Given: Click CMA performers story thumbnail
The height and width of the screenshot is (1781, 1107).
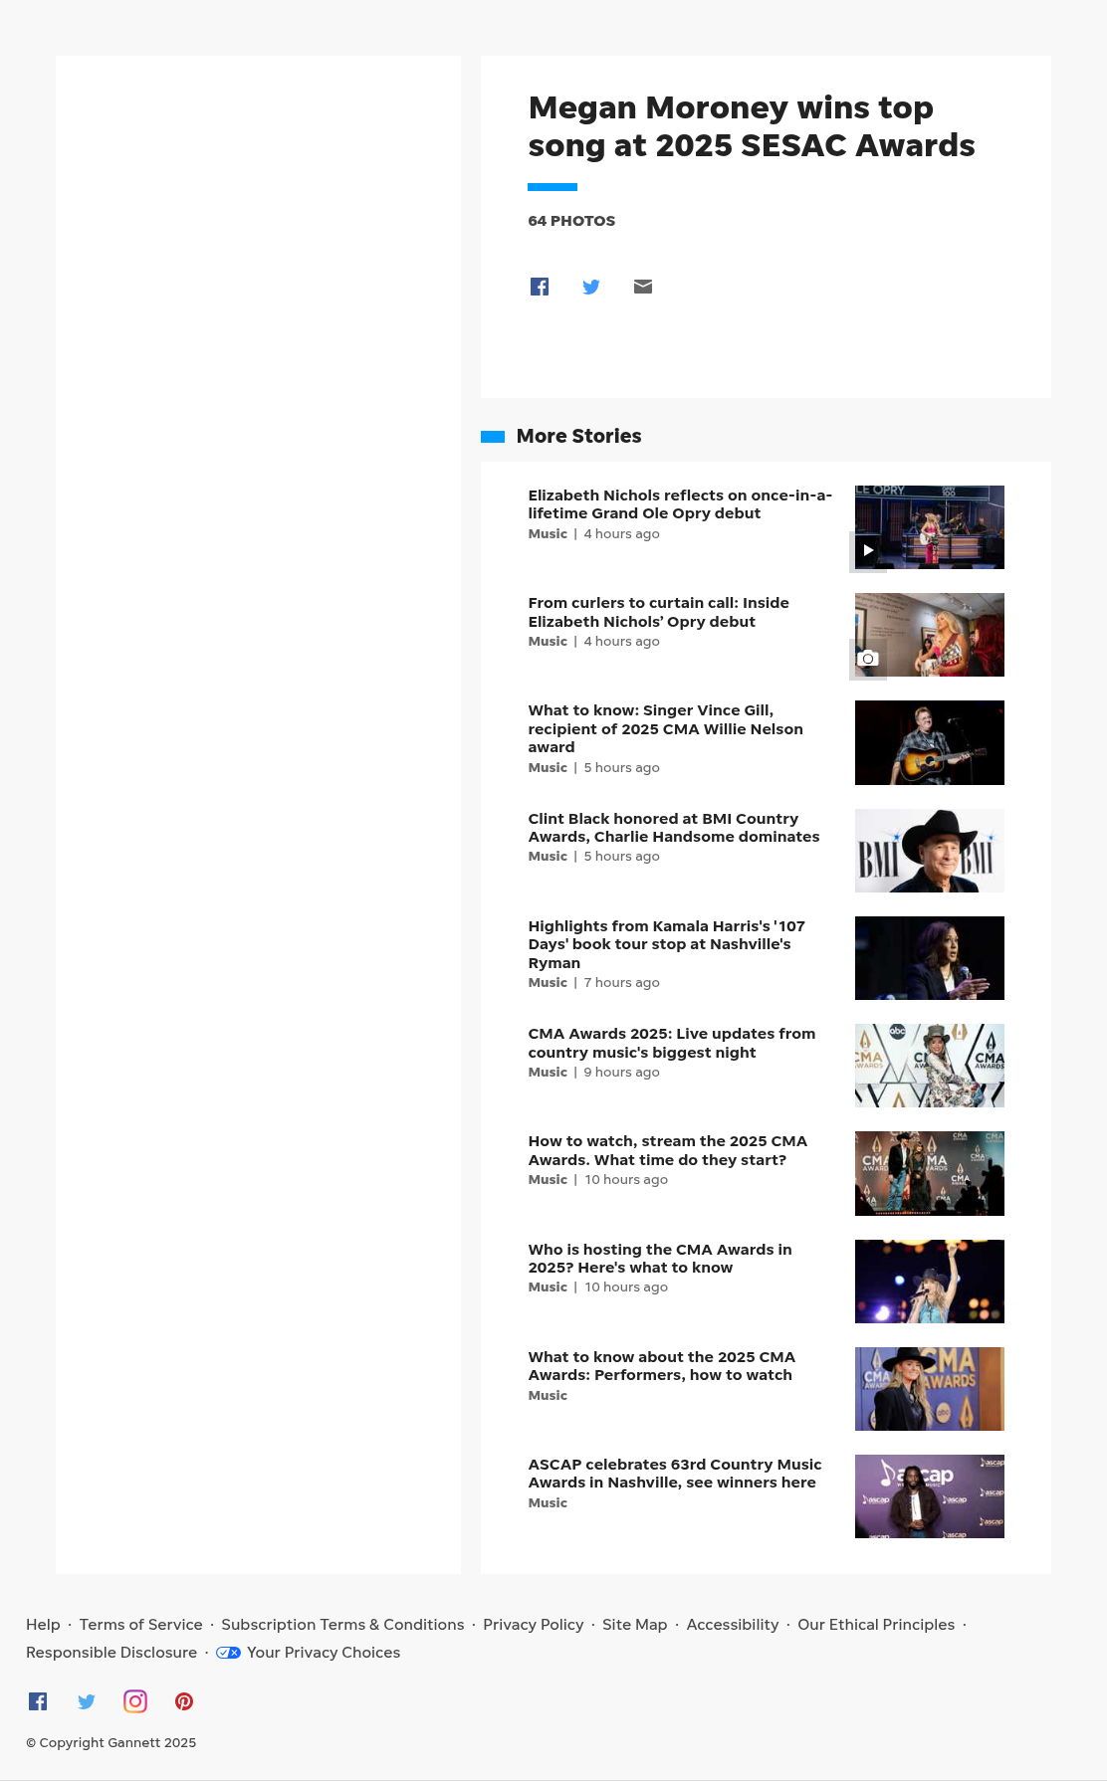Looking at the screenshot, I should [930, 1389].
